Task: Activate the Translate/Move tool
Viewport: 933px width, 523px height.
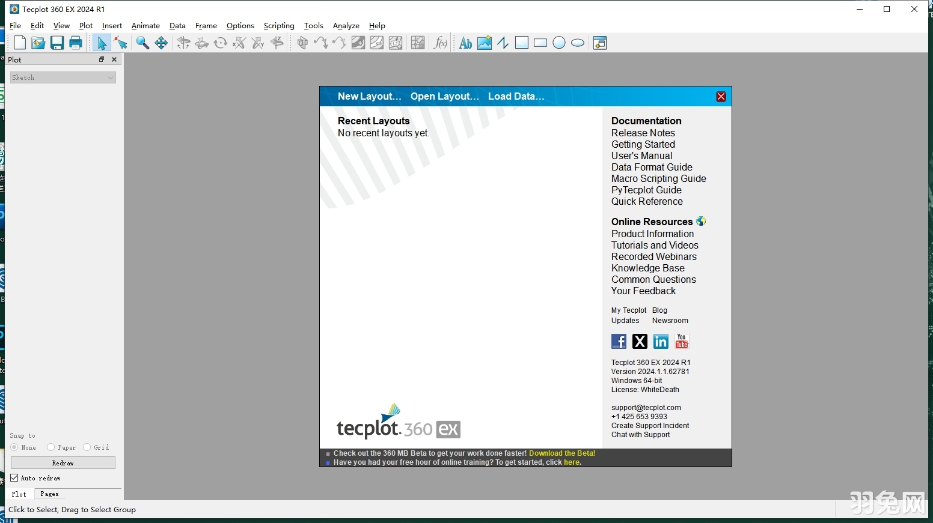Action: pyautogui.click(x=161, y=43)
